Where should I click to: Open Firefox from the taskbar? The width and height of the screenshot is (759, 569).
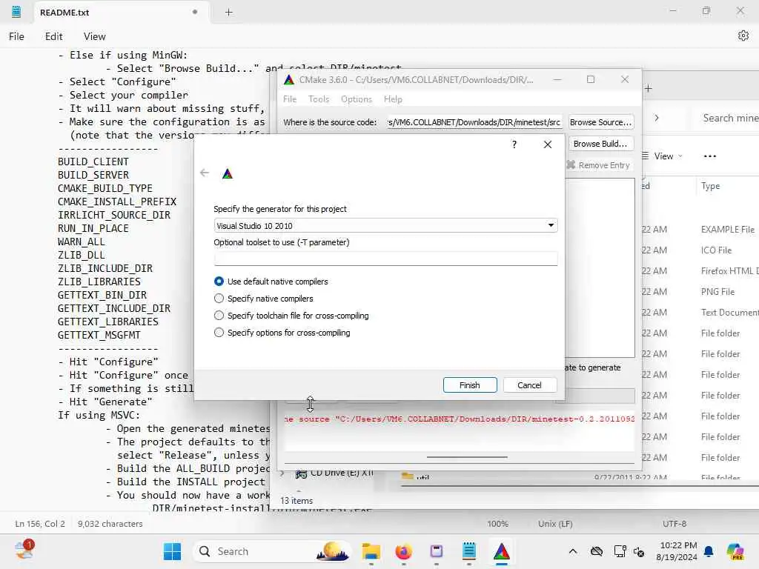click(x=403, y=551)
